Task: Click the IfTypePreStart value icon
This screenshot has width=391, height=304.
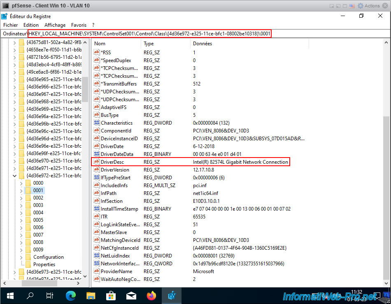Action: pyautogui.click(x=96, y=177)
